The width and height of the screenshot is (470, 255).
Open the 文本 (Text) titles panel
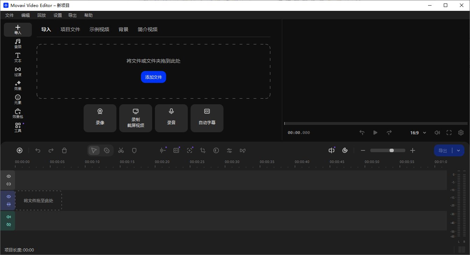point(18,58)
